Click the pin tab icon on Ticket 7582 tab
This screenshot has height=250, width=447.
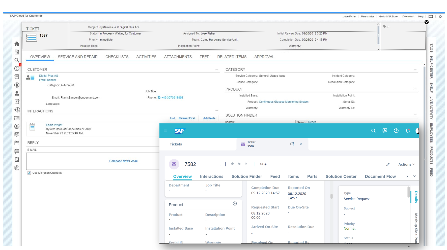(292, 144)
